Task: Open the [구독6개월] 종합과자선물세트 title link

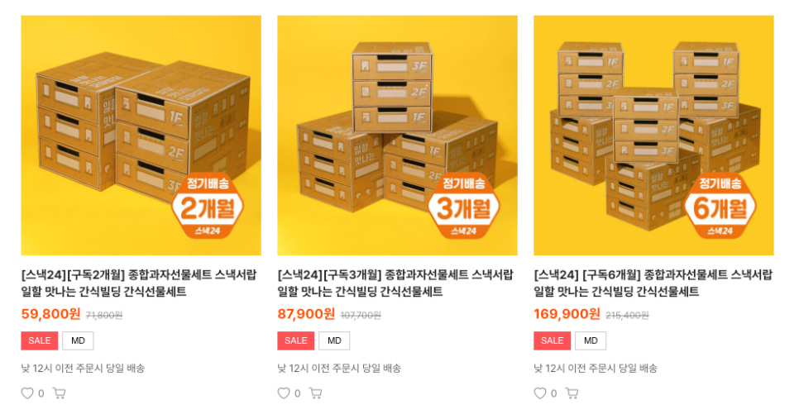Action: point(653,283)
